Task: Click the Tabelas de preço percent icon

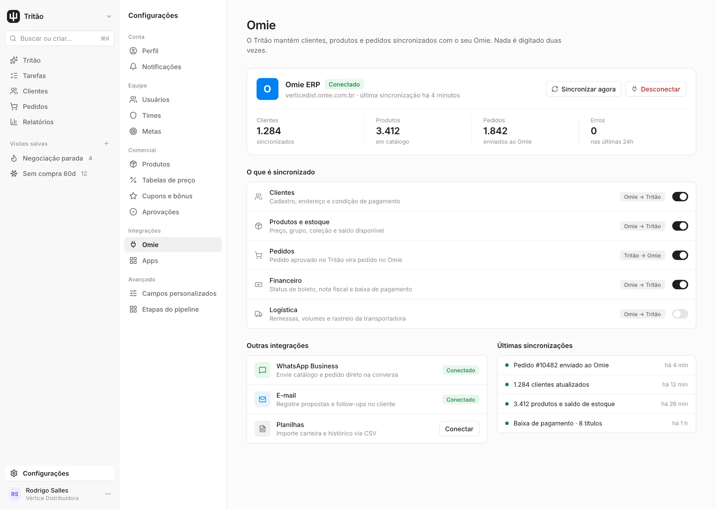Action: (x=133, y=180)
